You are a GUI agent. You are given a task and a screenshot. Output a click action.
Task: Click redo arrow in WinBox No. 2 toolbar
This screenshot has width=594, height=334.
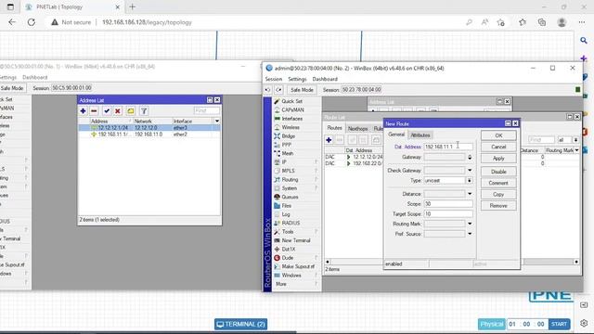[x=278, y=90]
